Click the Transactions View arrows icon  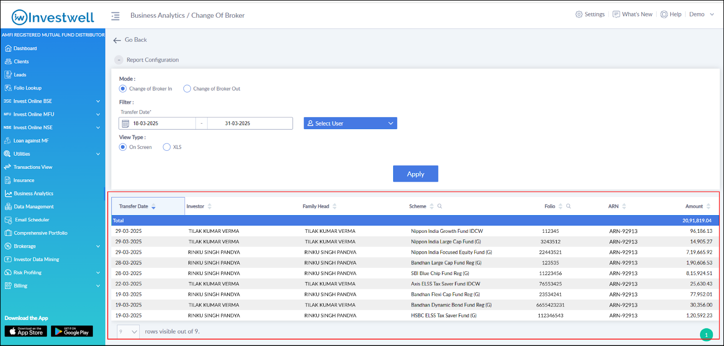[x=7, y=167]
